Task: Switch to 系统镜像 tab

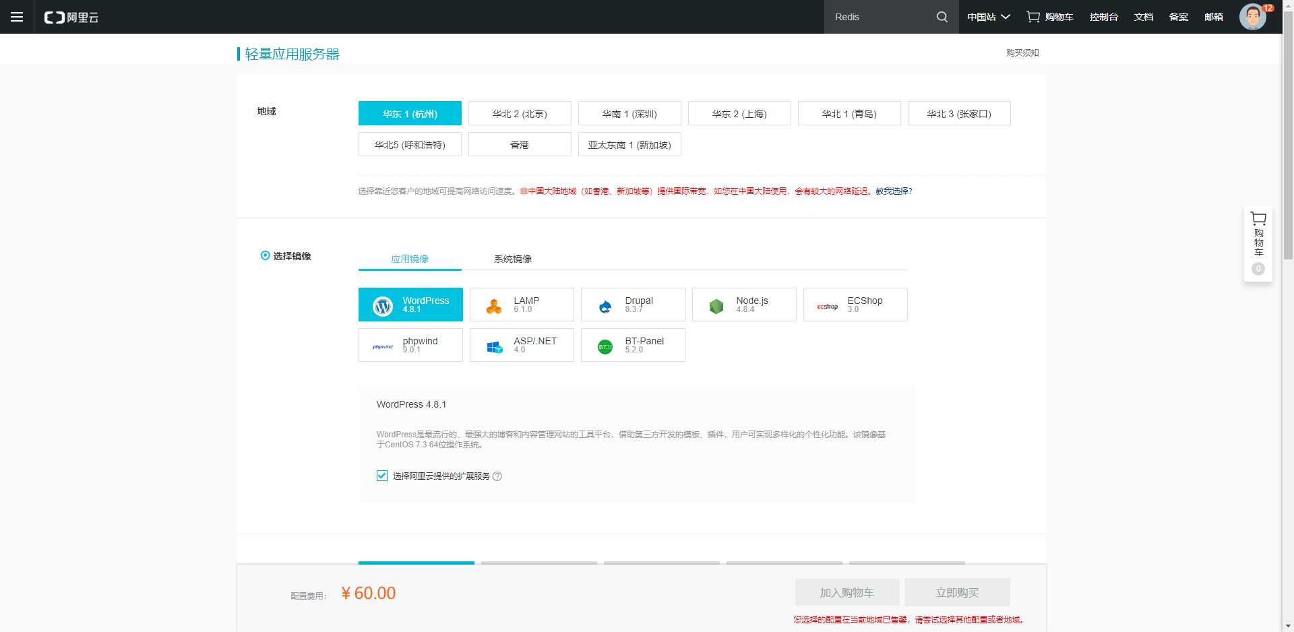Action: (x=513, y=259)
